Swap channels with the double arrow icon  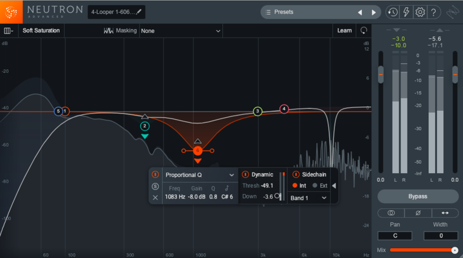pos(445,212)
